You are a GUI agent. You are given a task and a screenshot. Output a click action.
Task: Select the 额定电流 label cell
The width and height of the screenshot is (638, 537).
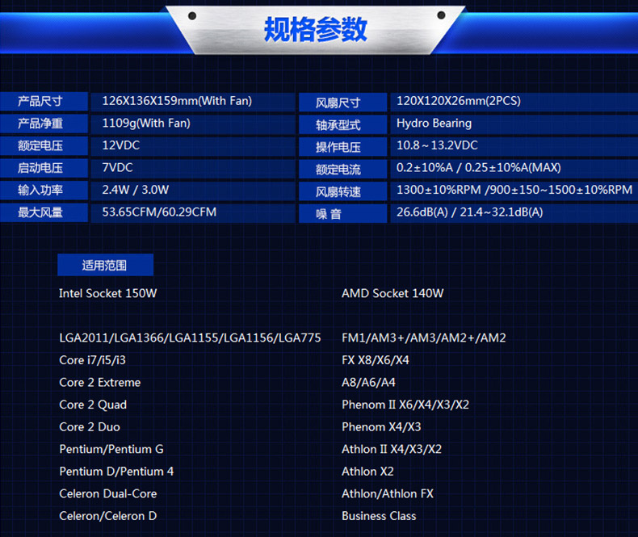[x=342, y=169]
